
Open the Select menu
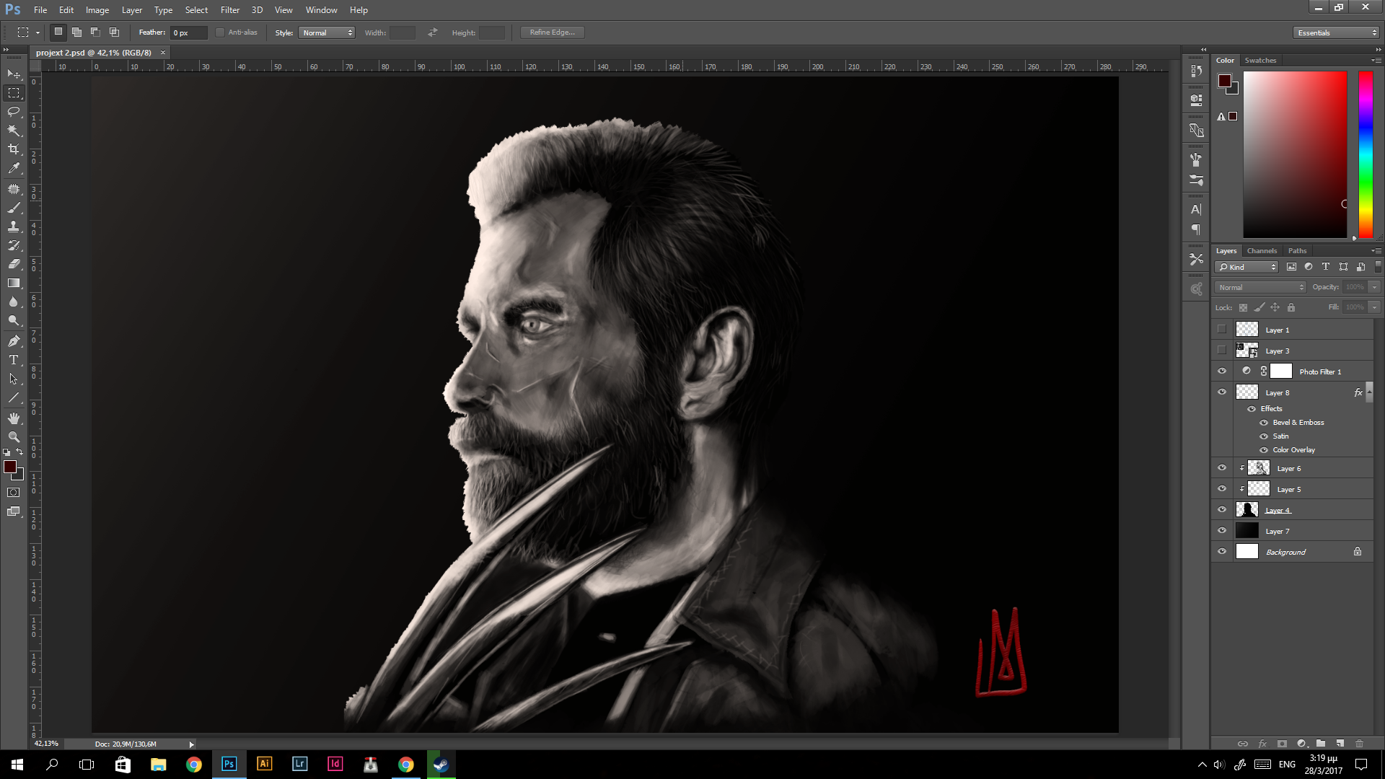pyautogui.click(x=196, y=10)
